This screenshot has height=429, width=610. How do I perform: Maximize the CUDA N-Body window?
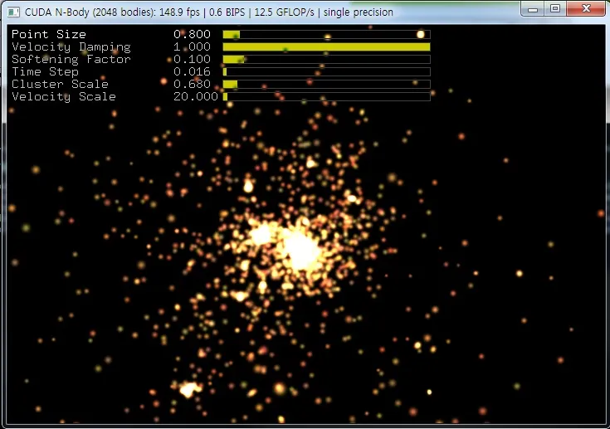(555, 8)
